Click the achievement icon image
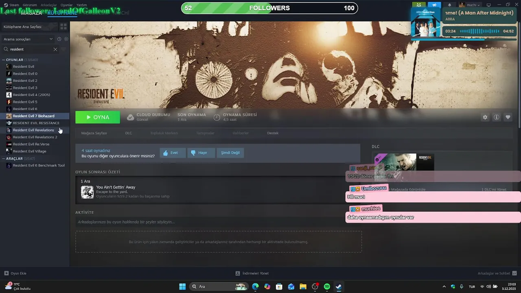Screen dimensions: 521x293 [x=87, y=192]
